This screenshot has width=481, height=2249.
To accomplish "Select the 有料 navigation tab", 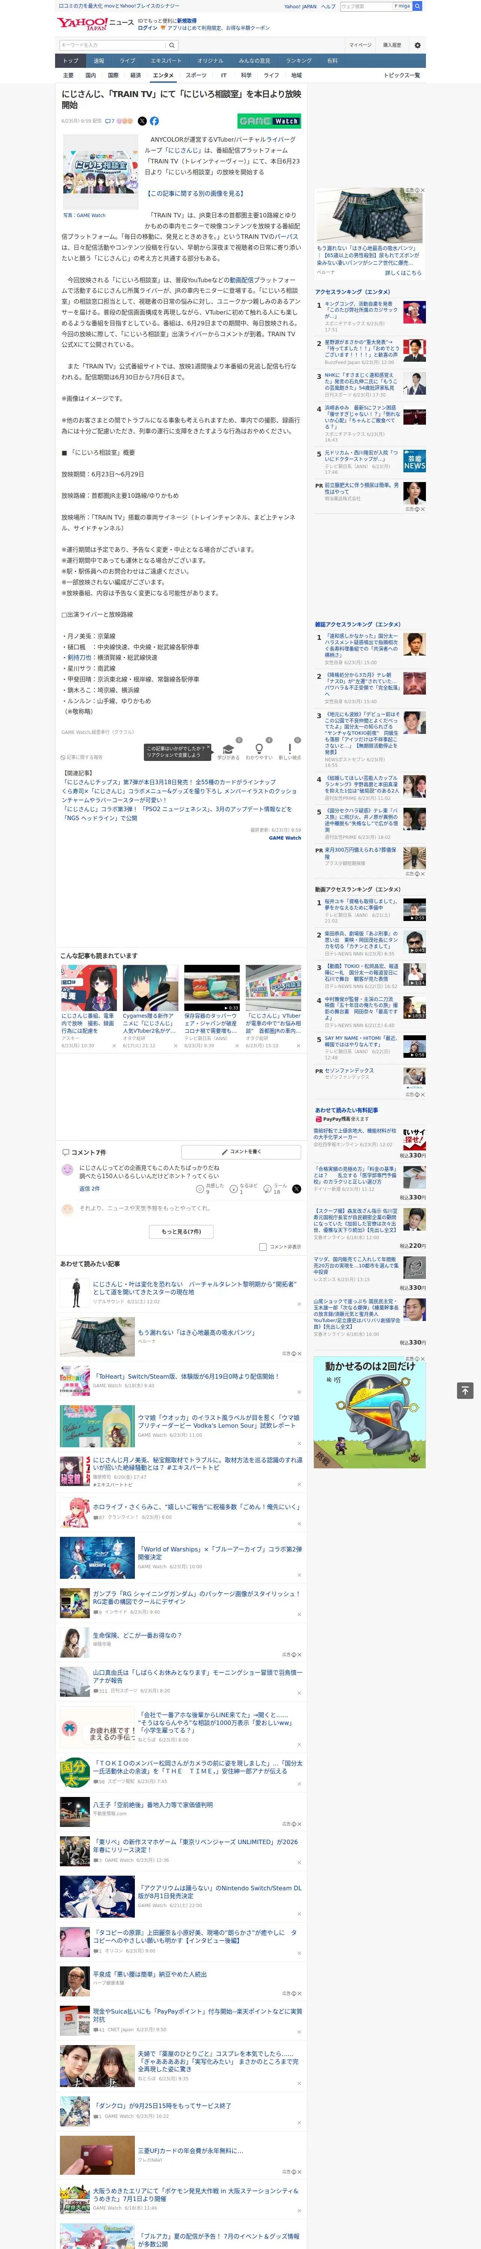I will coord(332,61).
